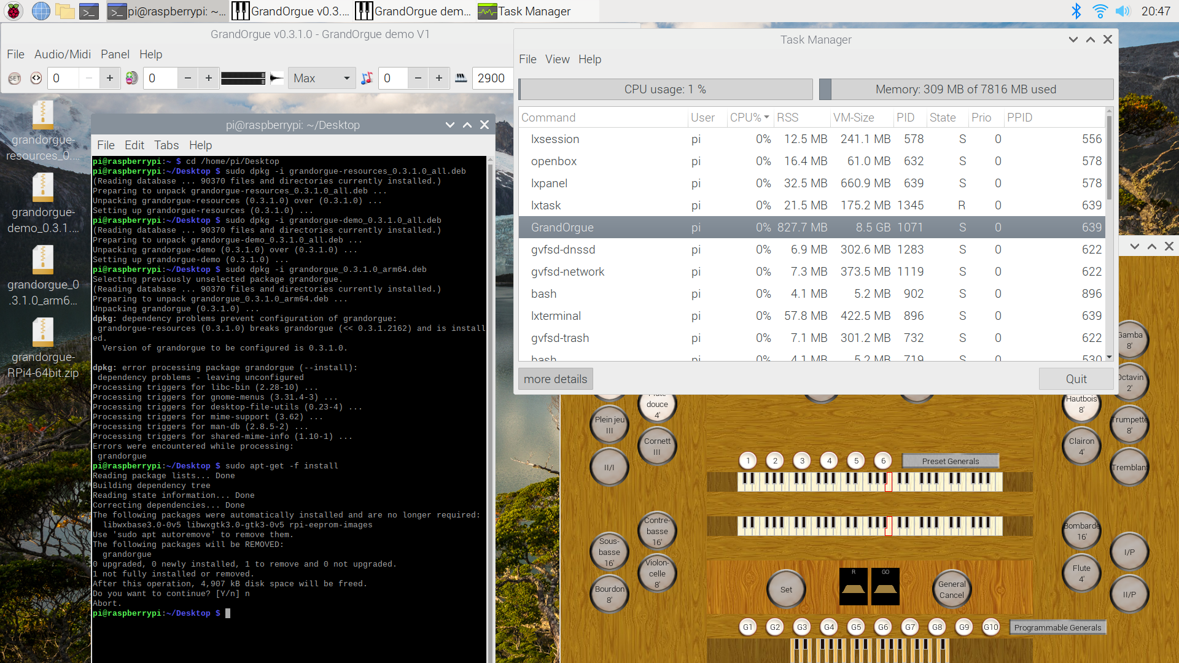Open Raspberry Pi main menu
The height and width of the screenshot is (663, 1179).
click(x=14, y=10)
